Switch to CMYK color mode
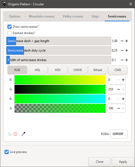Viewport: 135px width, 167px height. [x=78, y=70]
